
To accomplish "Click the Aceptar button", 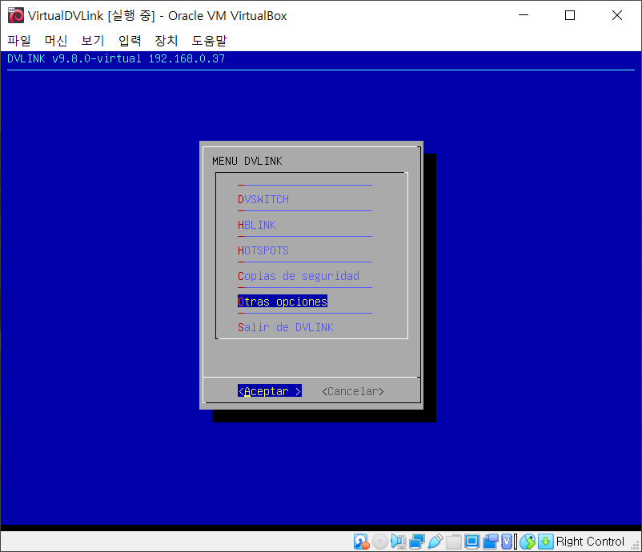I will coord(270,391).
